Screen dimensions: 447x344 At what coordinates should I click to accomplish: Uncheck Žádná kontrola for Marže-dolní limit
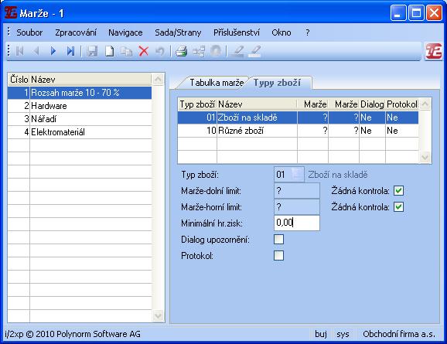398,191
